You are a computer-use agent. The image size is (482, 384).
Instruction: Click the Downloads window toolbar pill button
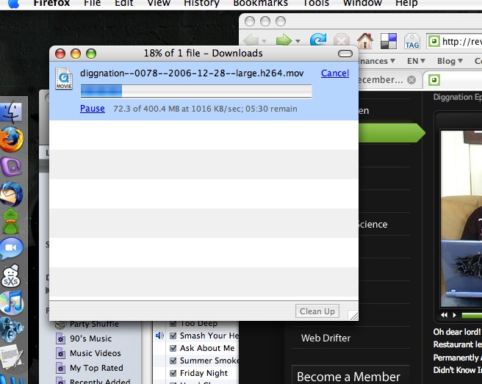tap(345, 54)
